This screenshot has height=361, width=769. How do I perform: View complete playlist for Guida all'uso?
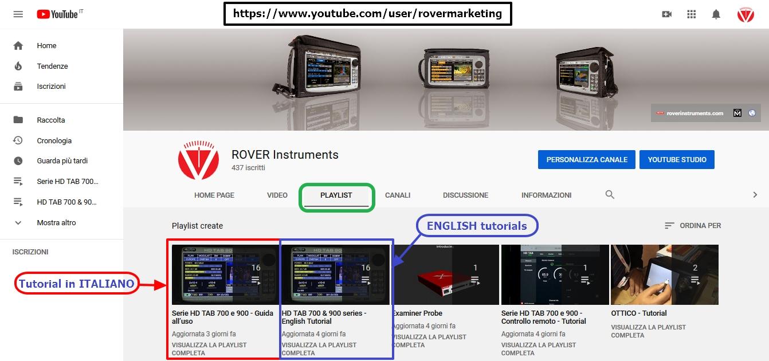tap(209, 349)
